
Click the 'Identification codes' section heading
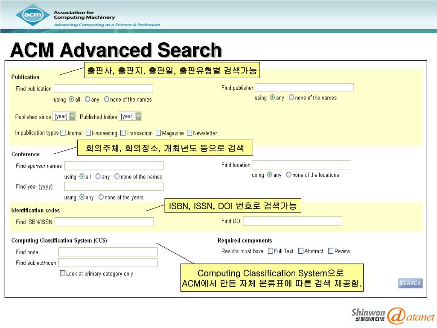coord(35,210)
